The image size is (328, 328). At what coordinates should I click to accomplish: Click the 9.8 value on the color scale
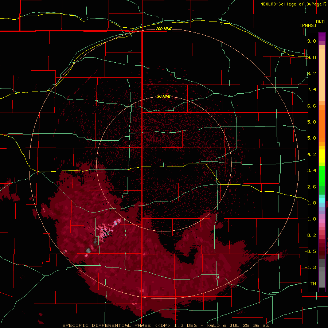click(312, 41)
